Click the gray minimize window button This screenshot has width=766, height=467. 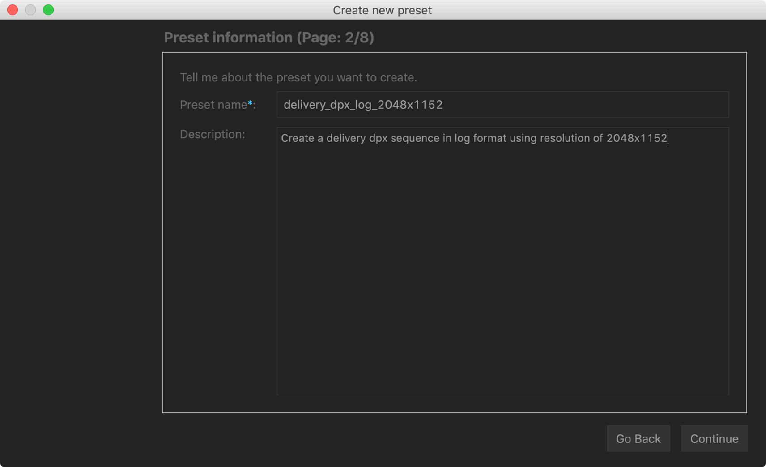point(30,10)
